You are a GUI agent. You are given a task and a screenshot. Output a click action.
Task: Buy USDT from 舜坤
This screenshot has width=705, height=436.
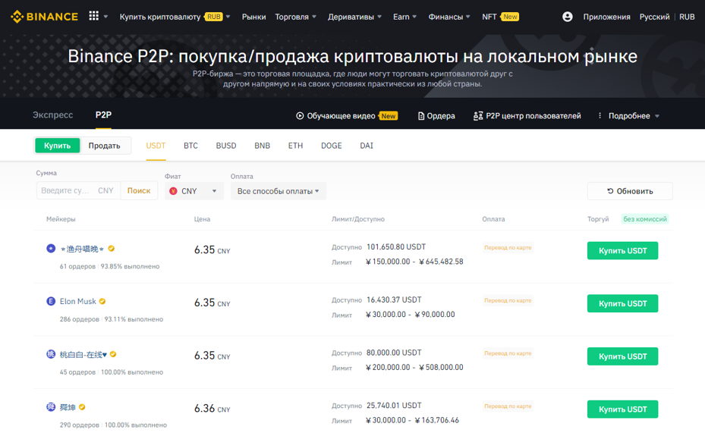pos(622,409)
